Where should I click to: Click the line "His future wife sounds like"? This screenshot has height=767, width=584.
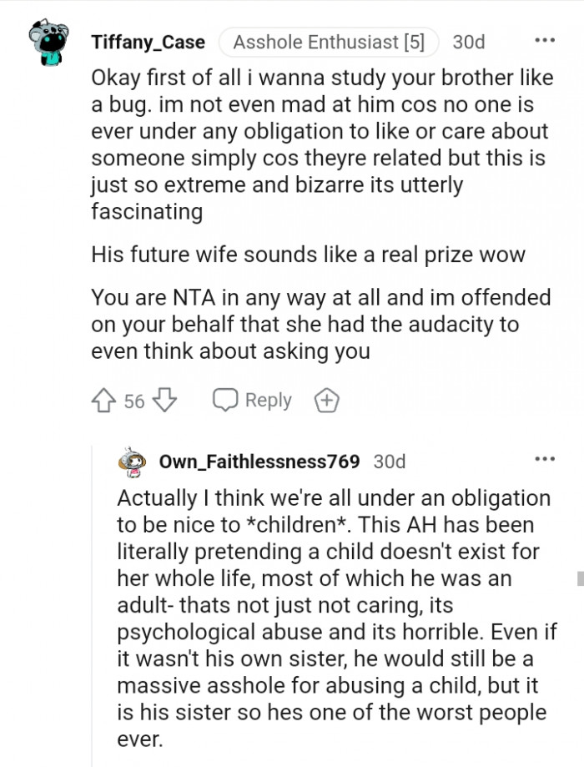(308, 255)
